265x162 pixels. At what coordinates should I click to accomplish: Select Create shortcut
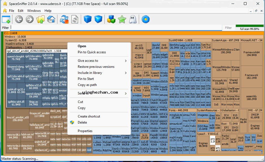(x=99, y=116)
